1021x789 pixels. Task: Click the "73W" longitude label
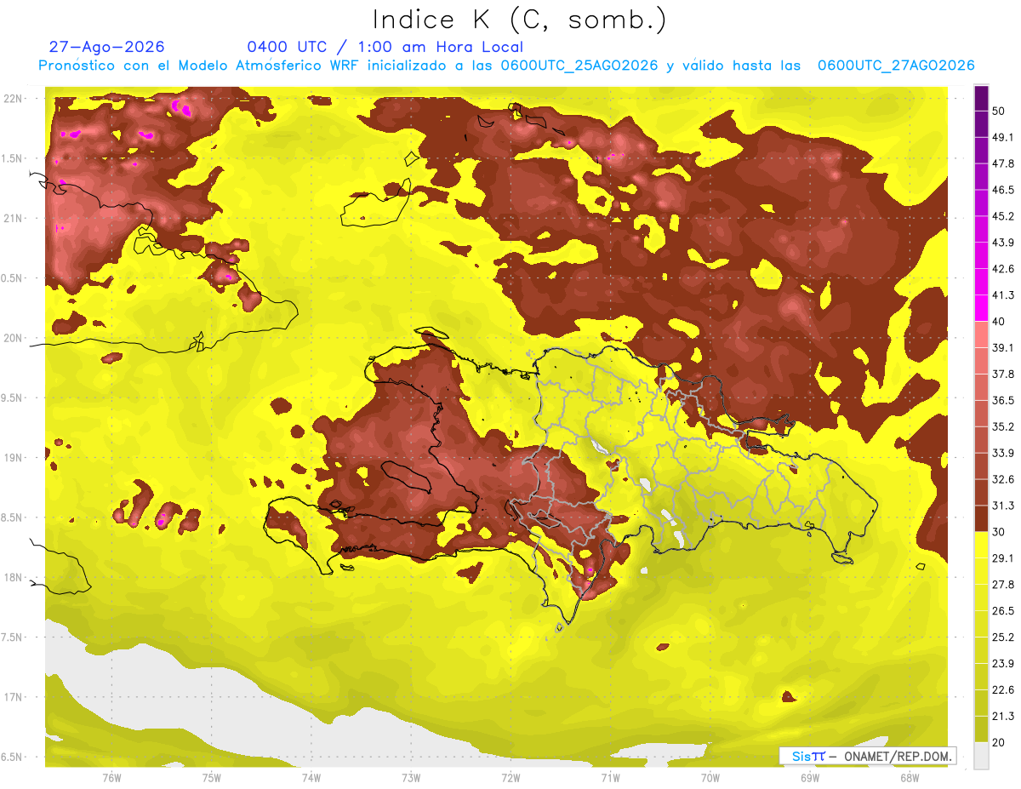tap(411, 777)
